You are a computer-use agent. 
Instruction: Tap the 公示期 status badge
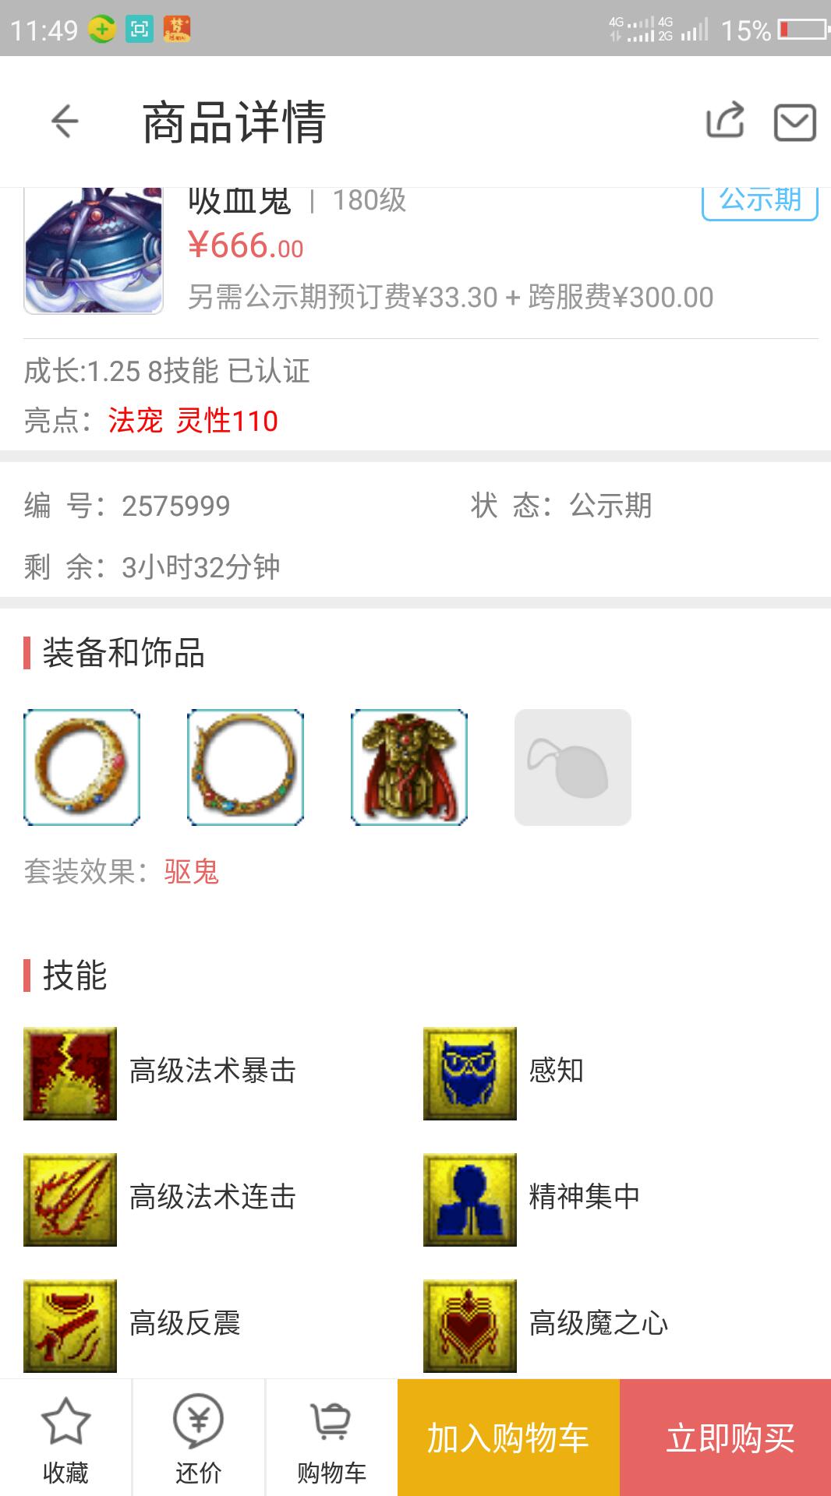(x=760, y=203)
